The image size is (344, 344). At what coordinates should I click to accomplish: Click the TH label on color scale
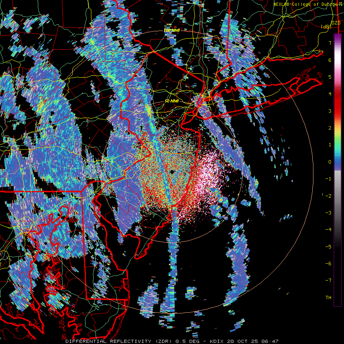point(328,298)
